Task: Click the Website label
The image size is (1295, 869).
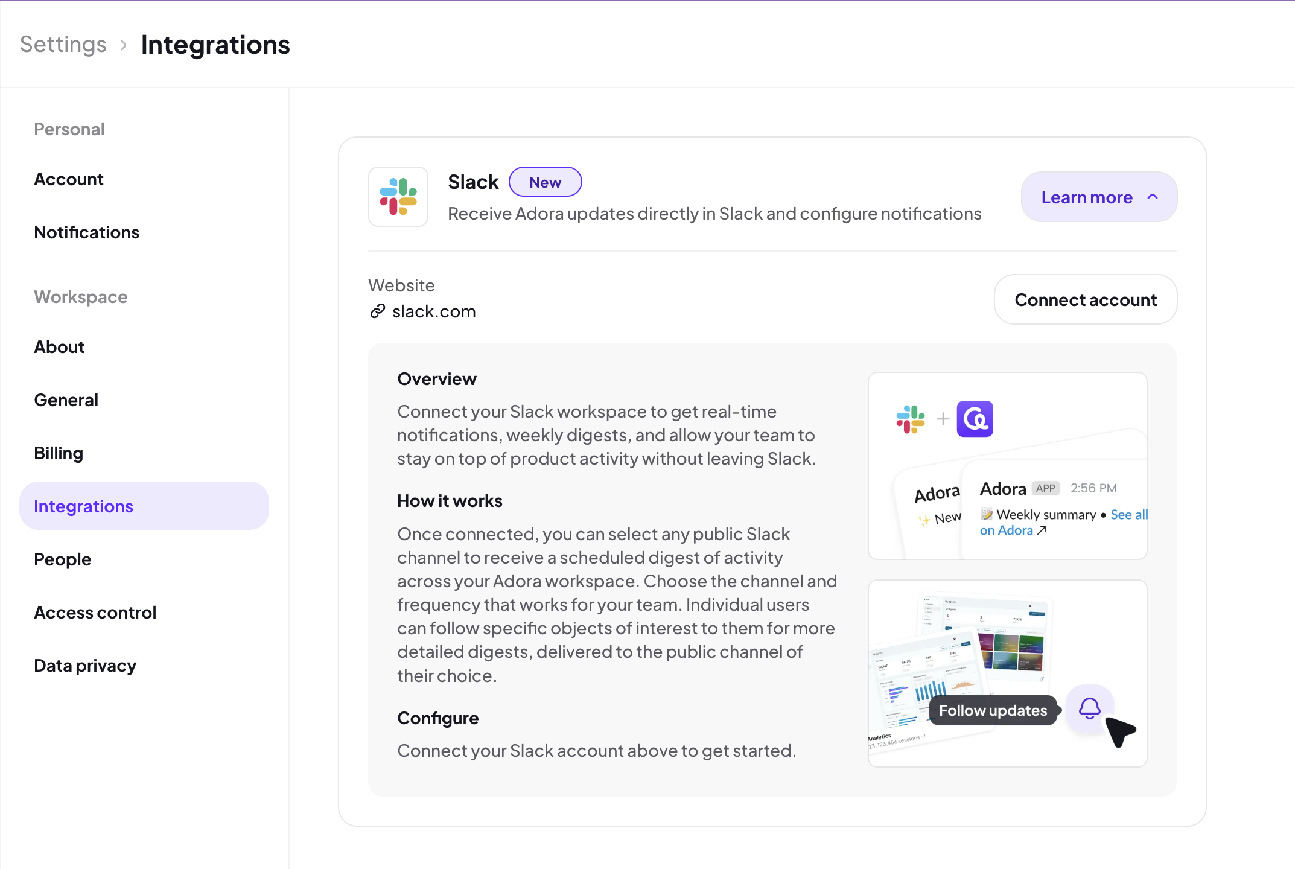Action: point(401,285)
